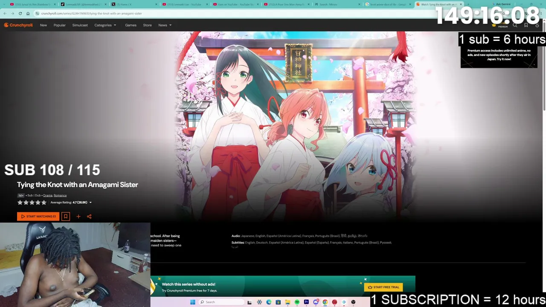Open the red circular app on the taskbar
Screen dimensions: 546x307
point(334,302)
